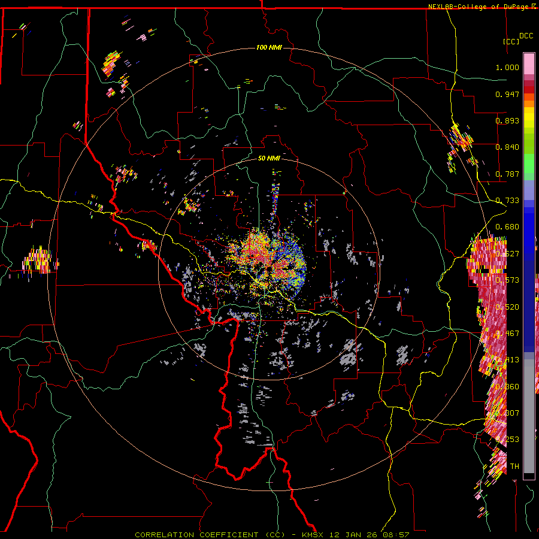Select the 1.000 scale value
The height and width of the screenshot is (539, 539).
(507, 67)
